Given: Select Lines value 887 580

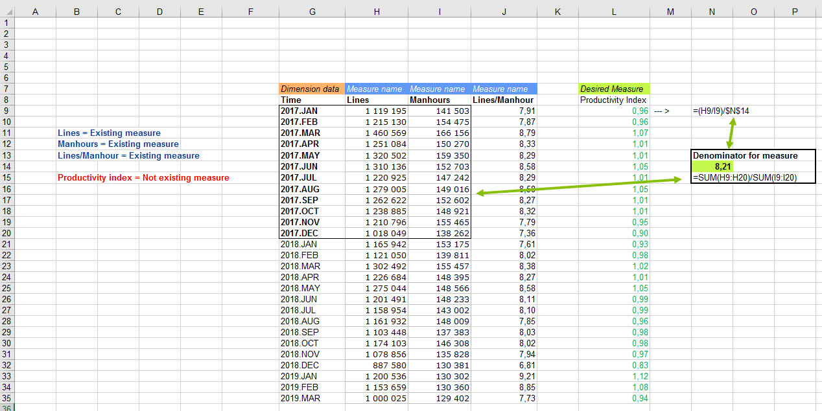Looking at the screenshot, I should 376,365.
